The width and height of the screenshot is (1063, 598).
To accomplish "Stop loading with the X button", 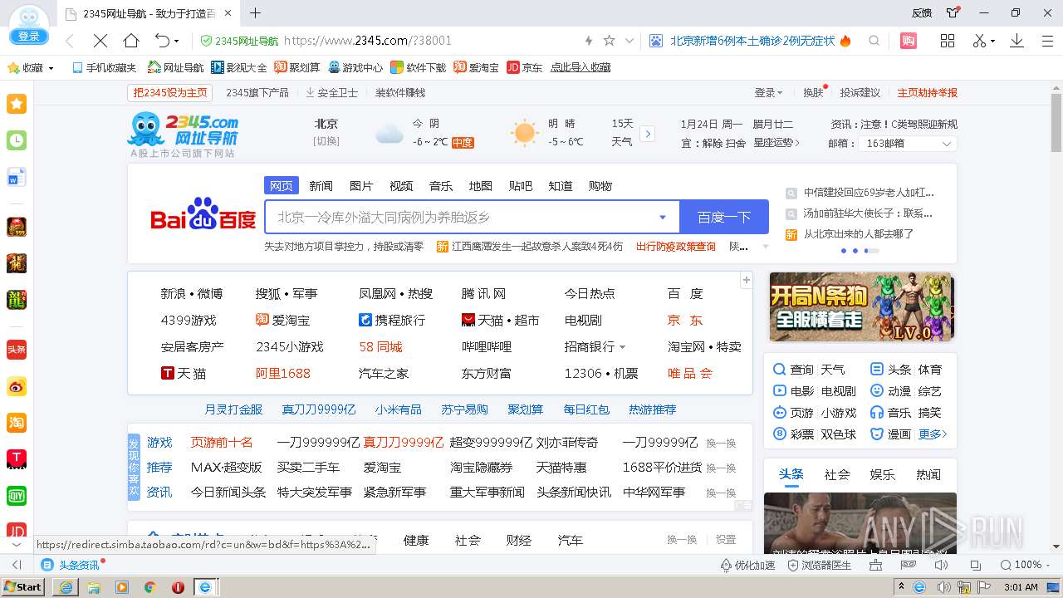I will 100,41.
